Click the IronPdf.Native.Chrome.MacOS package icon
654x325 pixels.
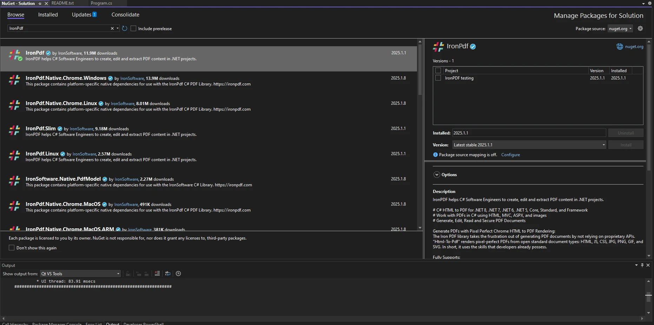(x=14, y=206)
